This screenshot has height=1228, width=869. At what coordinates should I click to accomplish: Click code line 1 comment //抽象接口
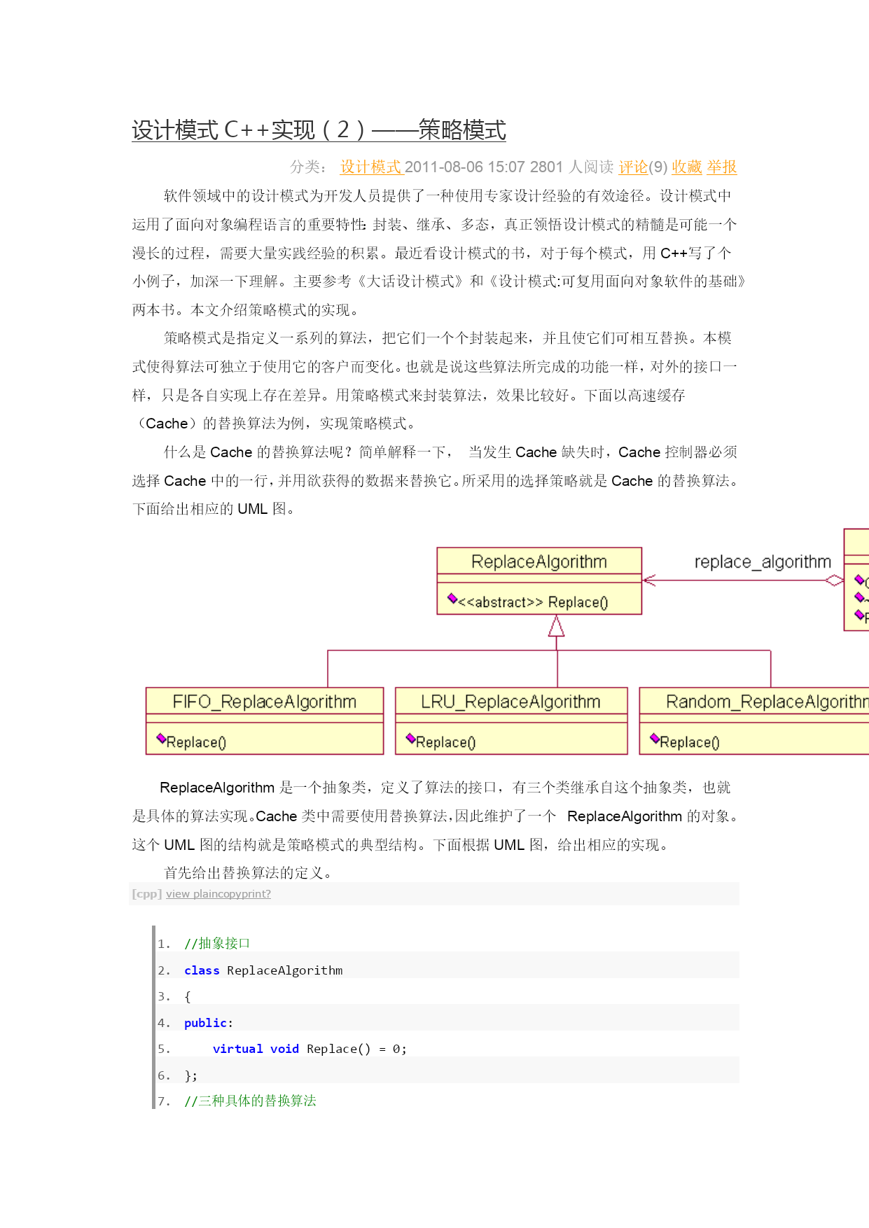click(217, 944)
